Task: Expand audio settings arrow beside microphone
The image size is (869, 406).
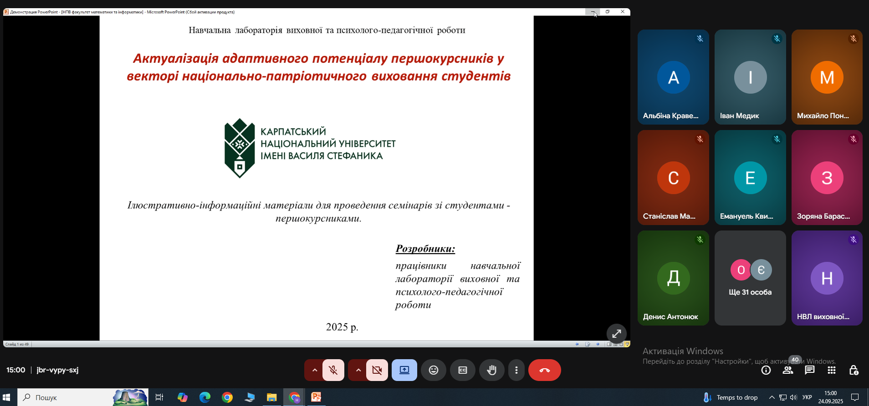Action: tap(314, 370)
